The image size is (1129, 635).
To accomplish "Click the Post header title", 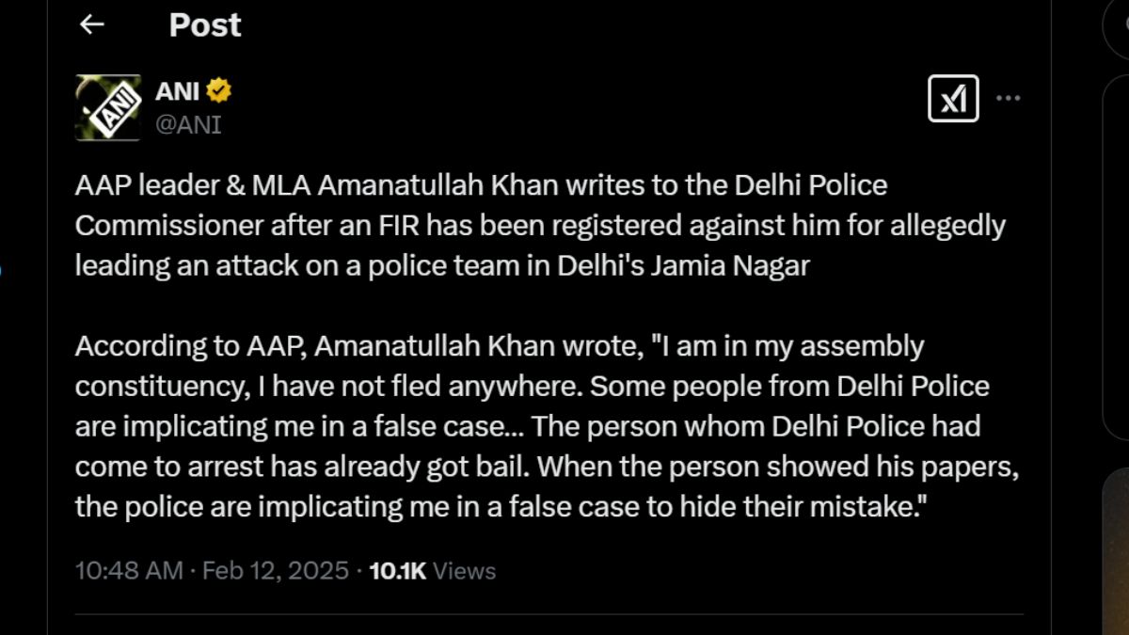I will tap(205, 25).
